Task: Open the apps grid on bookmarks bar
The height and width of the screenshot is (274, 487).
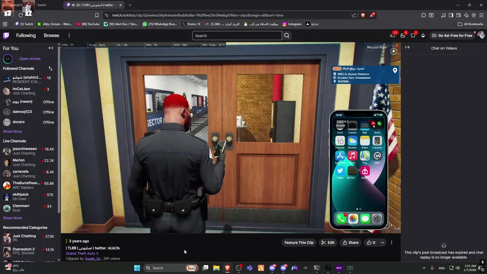Action: click(5, 24)
